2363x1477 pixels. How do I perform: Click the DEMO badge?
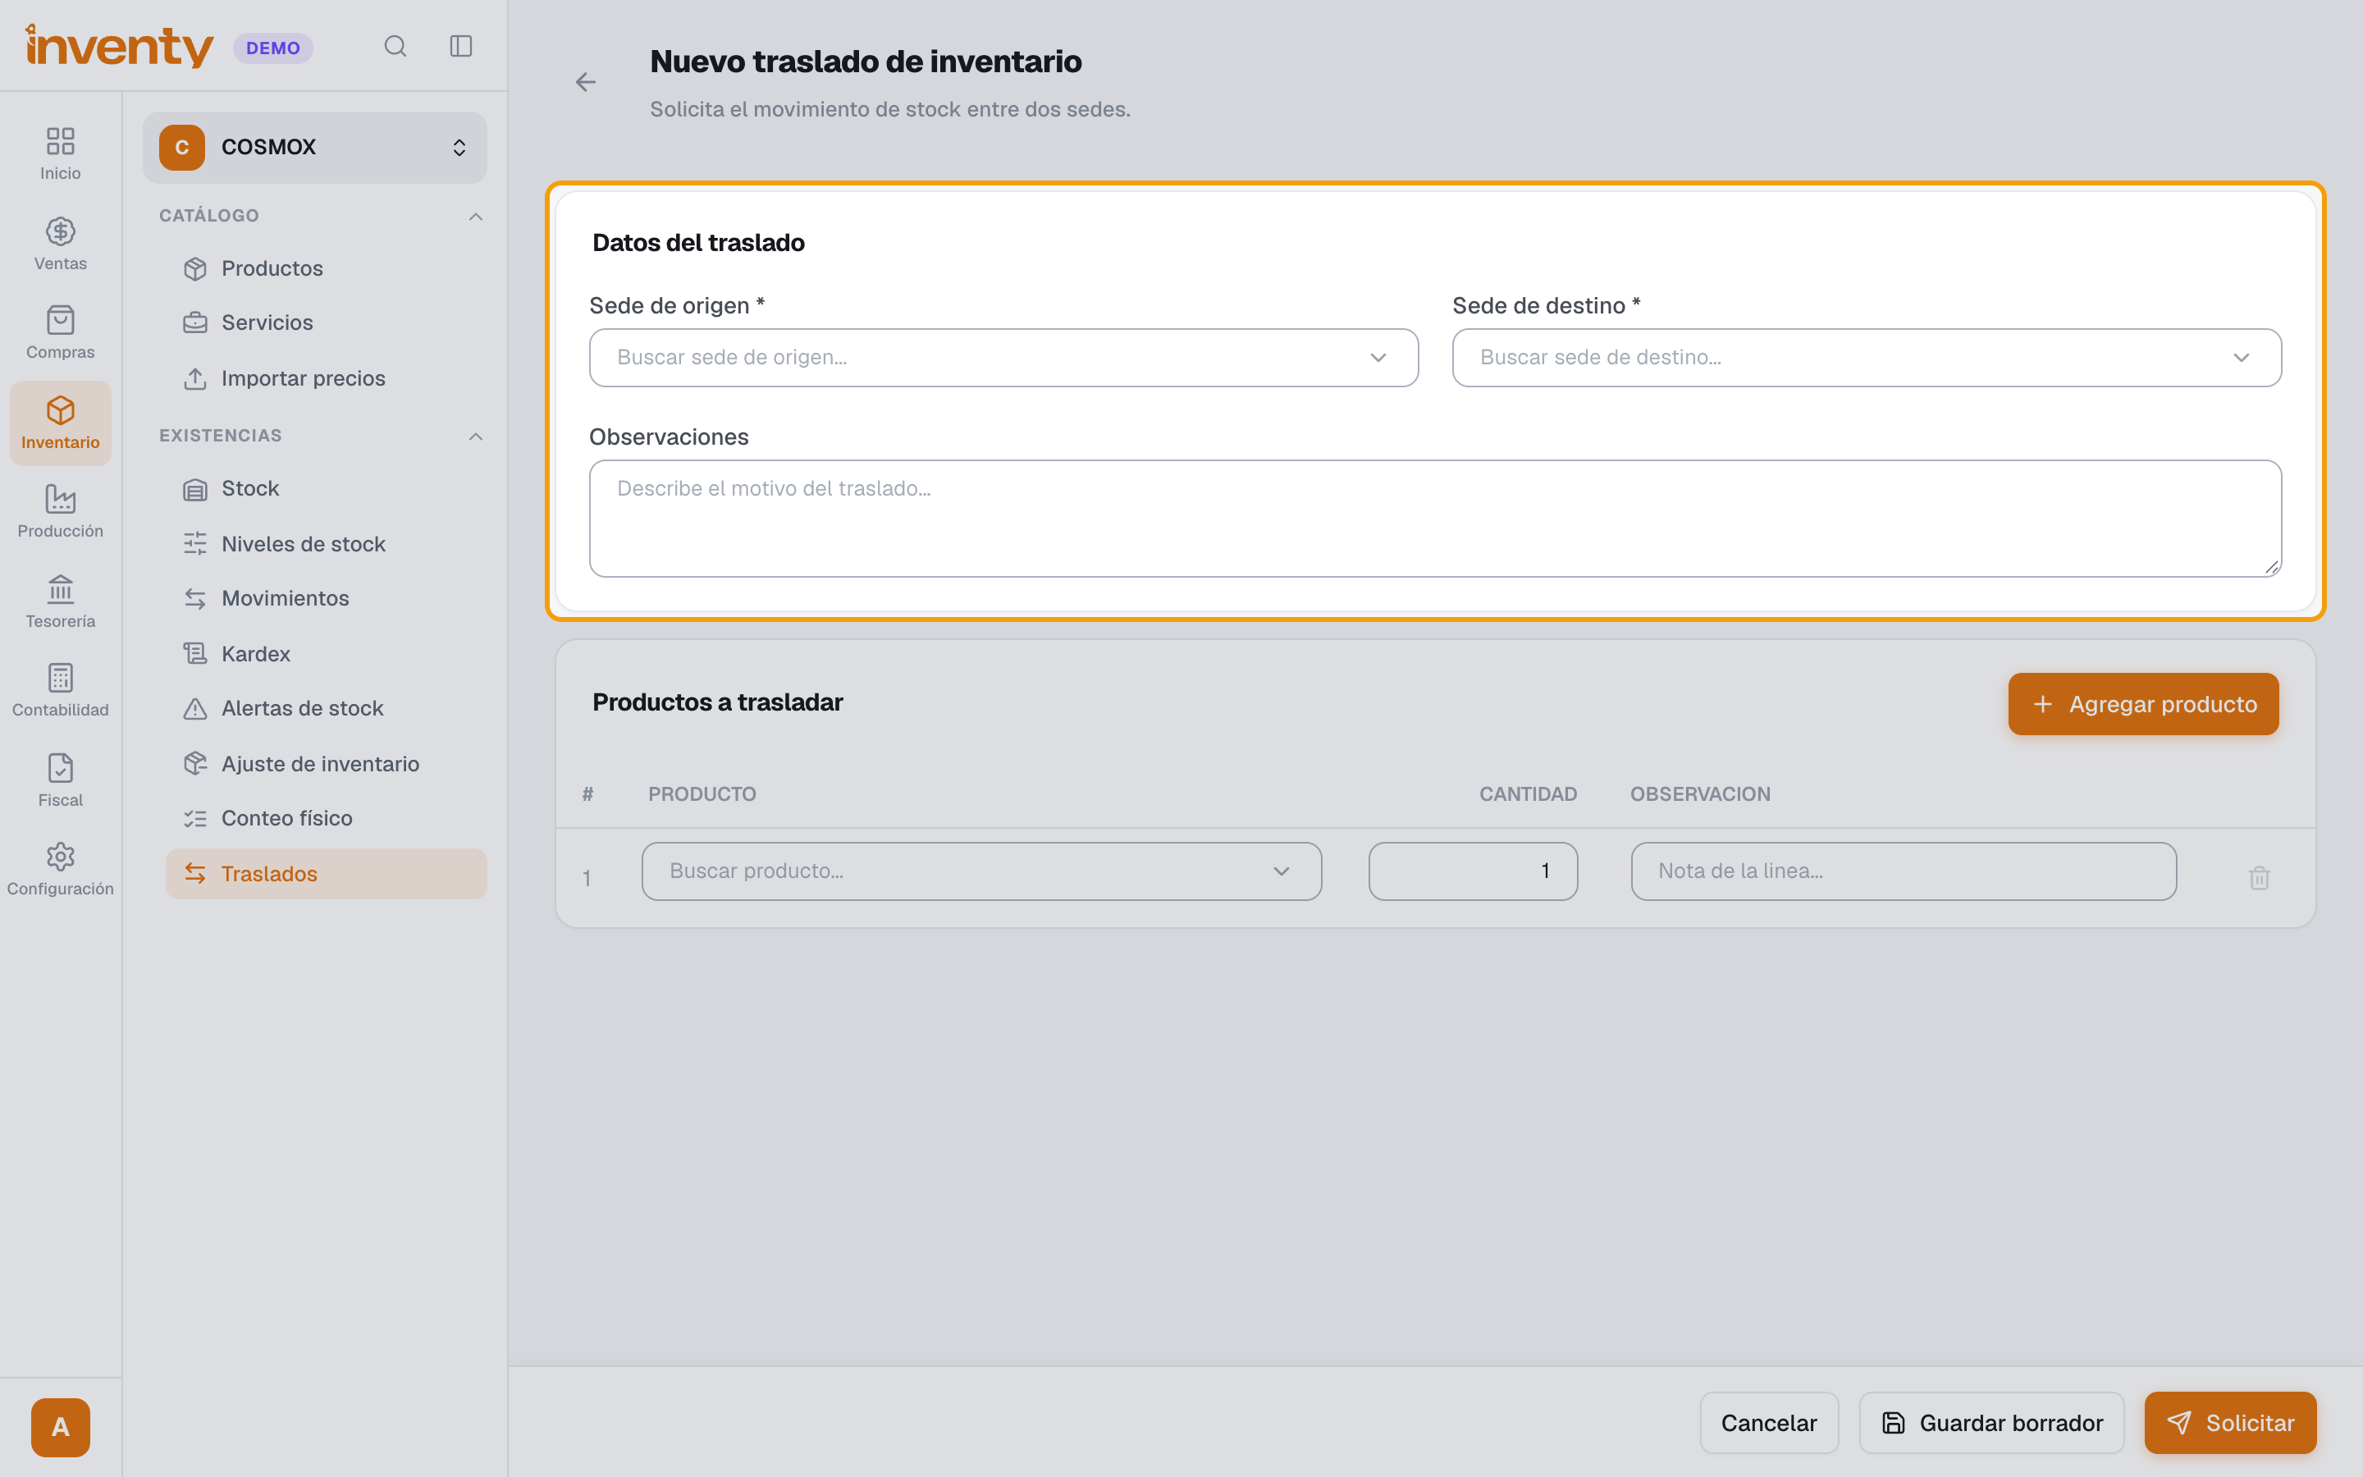(x=272, y=48)
